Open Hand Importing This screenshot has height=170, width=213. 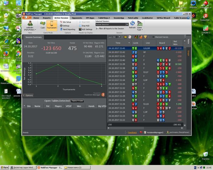point(68,29)
